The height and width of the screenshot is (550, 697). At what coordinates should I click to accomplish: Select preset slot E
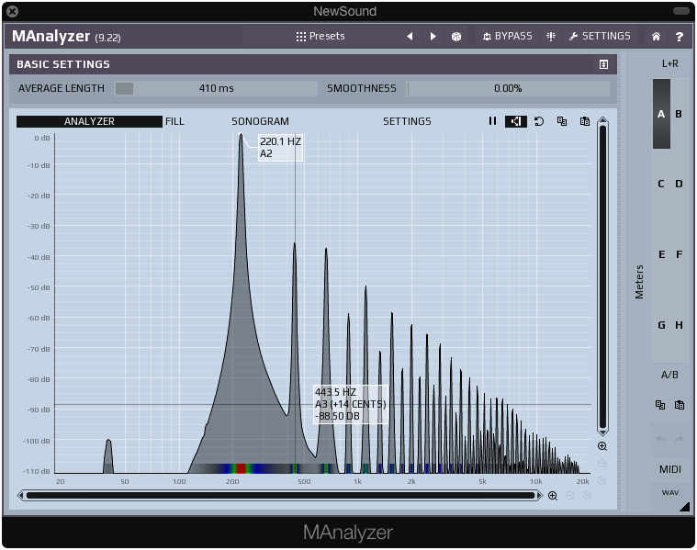(661, 254)
